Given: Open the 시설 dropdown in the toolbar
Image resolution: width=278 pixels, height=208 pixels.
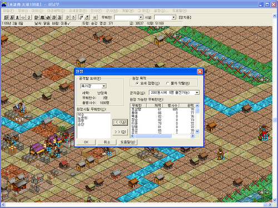Looking at the screenshot, I should [x=173, y=17].
